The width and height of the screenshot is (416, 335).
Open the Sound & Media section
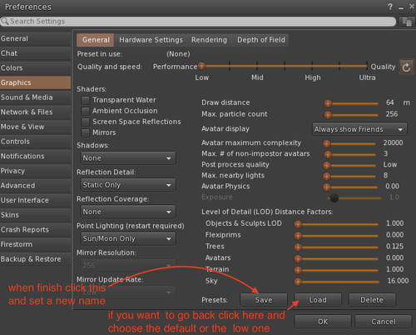[x=35, y=97]
